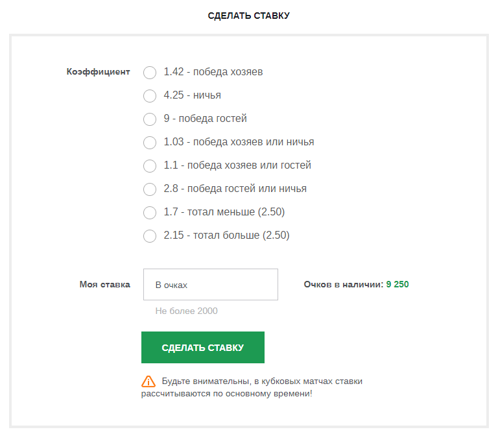
Task: Click the orange warning triangle icon
Action: tap(148, 381)
